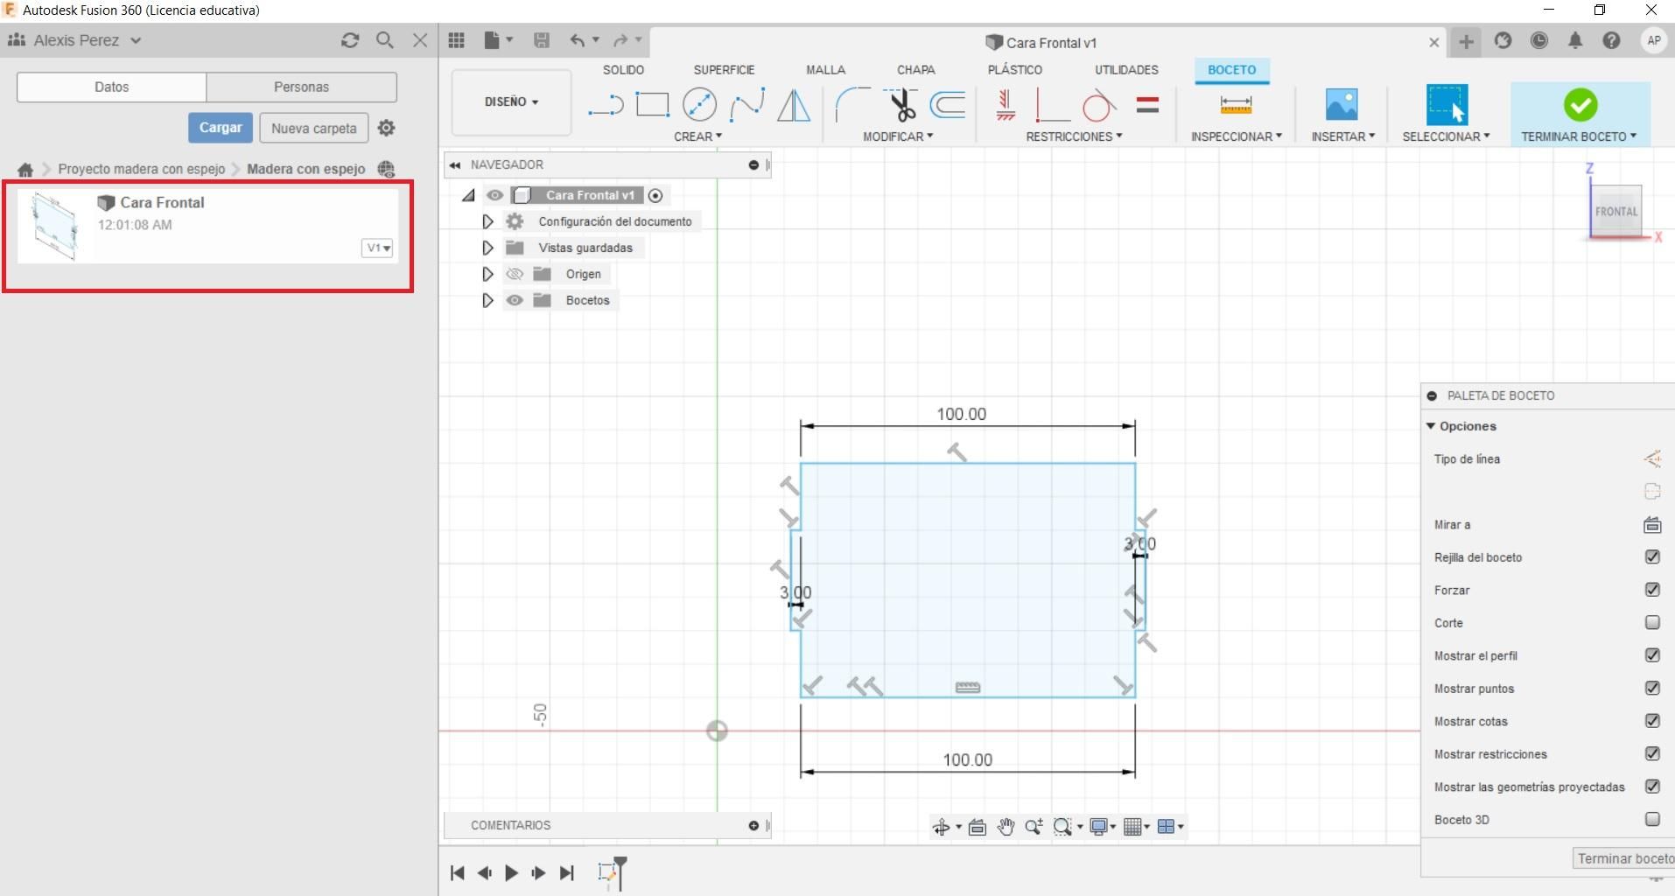Click Terminar boceto button in palette
Screen dimensions: 1675x896
click(1623, 858)
